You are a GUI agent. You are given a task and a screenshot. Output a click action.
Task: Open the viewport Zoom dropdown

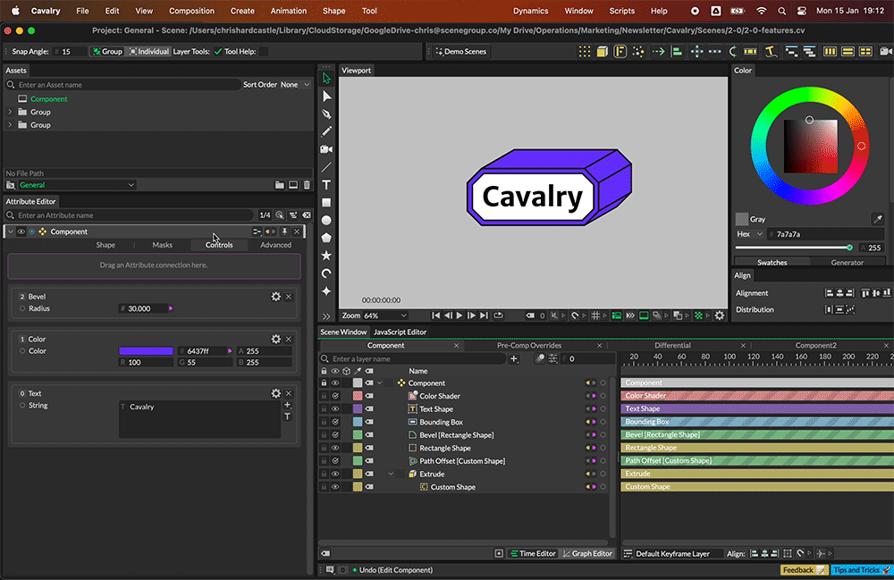click(x=384, y=315)
